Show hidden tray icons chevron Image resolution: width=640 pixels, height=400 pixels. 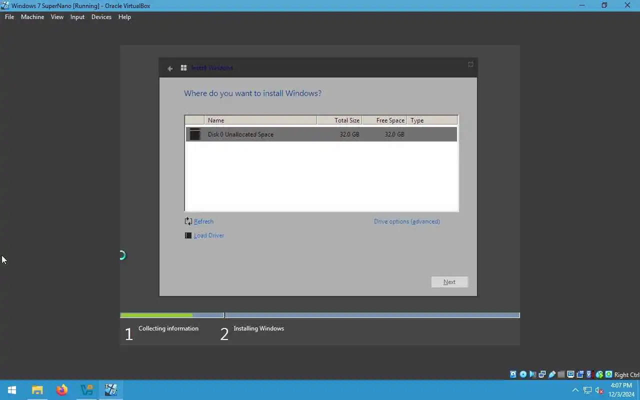575,390
